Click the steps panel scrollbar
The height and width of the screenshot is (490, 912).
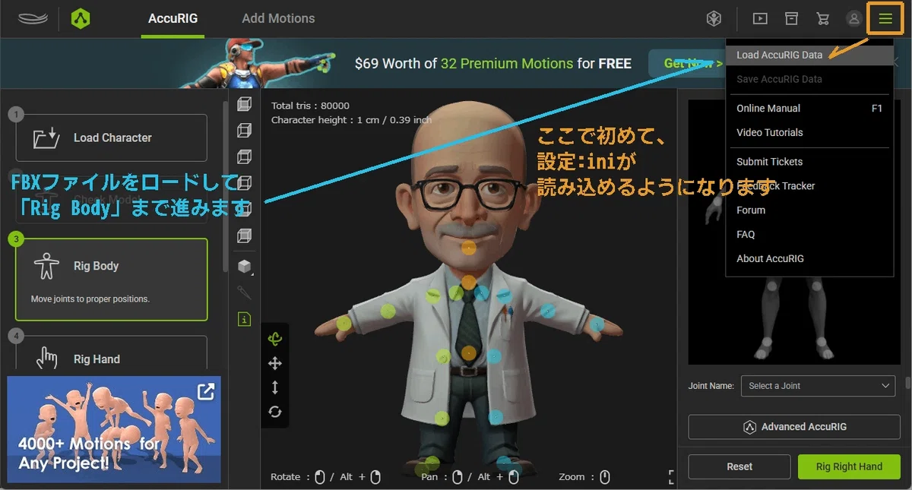point(225,186)
